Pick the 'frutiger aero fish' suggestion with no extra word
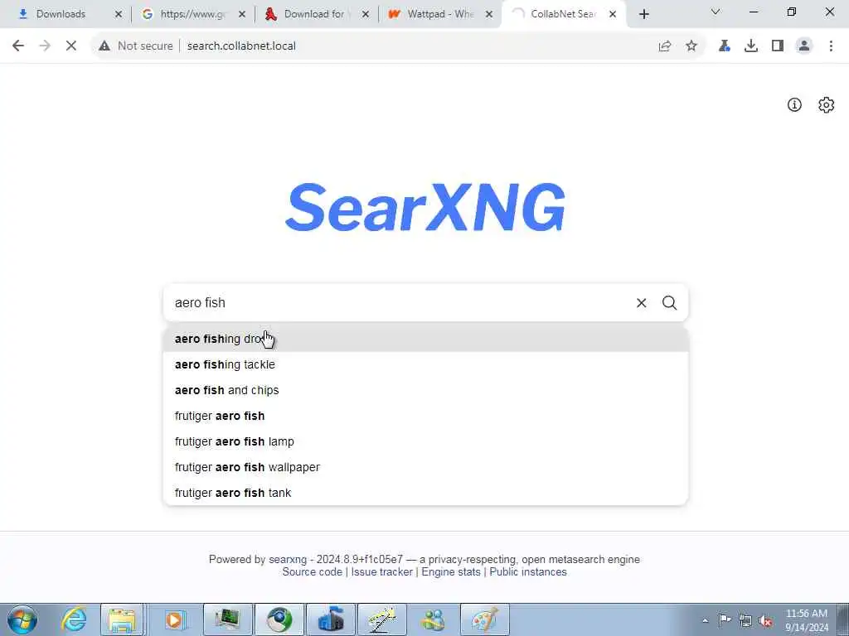849x636 pixels. [425, 416]
